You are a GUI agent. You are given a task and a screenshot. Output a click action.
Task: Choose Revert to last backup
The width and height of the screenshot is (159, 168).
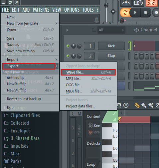click(x=30, y=99)
